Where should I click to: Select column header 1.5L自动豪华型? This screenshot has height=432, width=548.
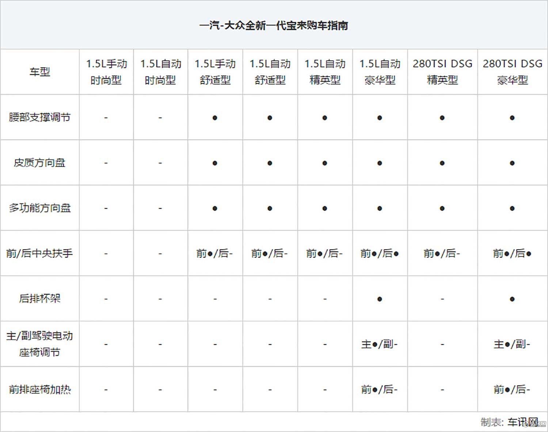tap(380, 72)
